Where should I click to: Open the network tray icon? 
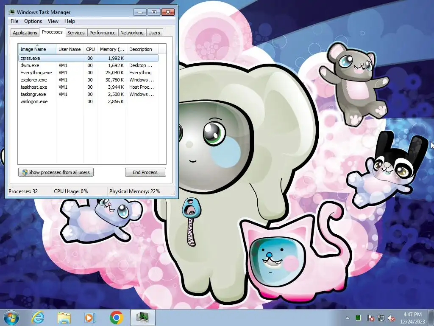[x=381, y=318]
